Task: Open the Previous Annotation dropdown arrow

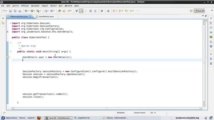Action: 122,11
